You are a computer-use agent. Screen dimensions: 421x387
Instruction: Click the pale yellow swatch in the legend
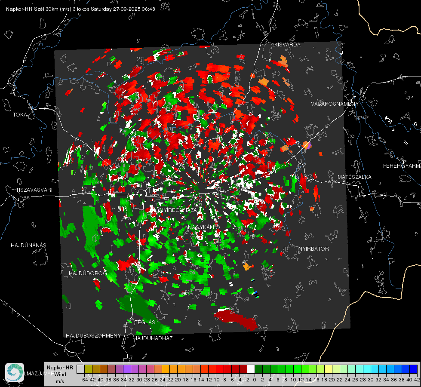[329, 369]
